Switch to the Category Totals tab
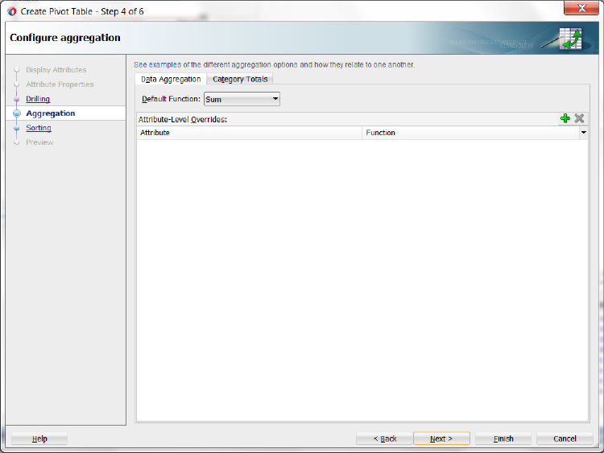 pos(240,79)
